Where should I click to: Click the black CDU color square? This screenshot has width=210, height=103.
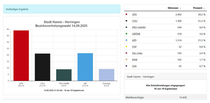pyautogui.click(x=126, y=21)
